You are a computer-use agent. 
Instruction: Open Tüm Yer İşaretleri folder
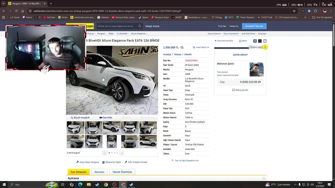(x=322, y=17)
